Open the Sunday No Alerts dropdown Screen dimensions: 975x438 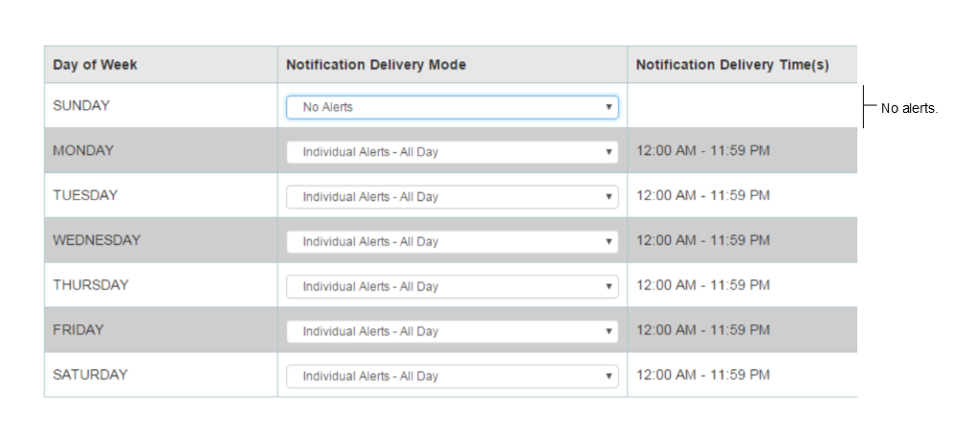click(452, 107)
